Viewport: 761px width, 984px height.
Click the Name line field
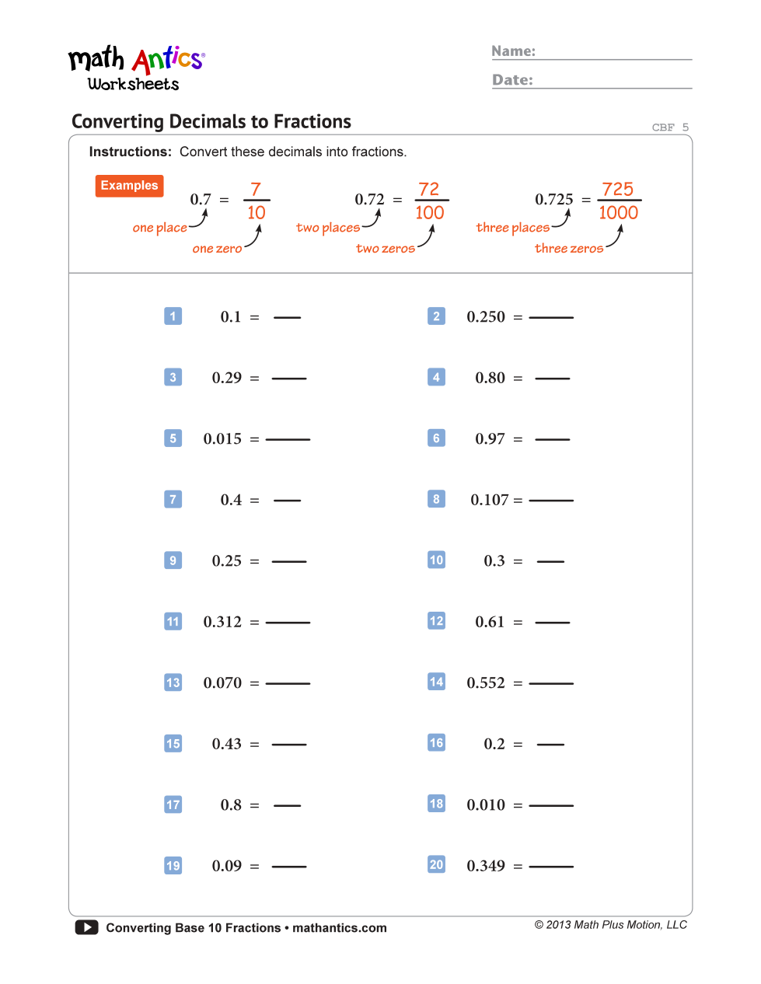click(613, 52)
